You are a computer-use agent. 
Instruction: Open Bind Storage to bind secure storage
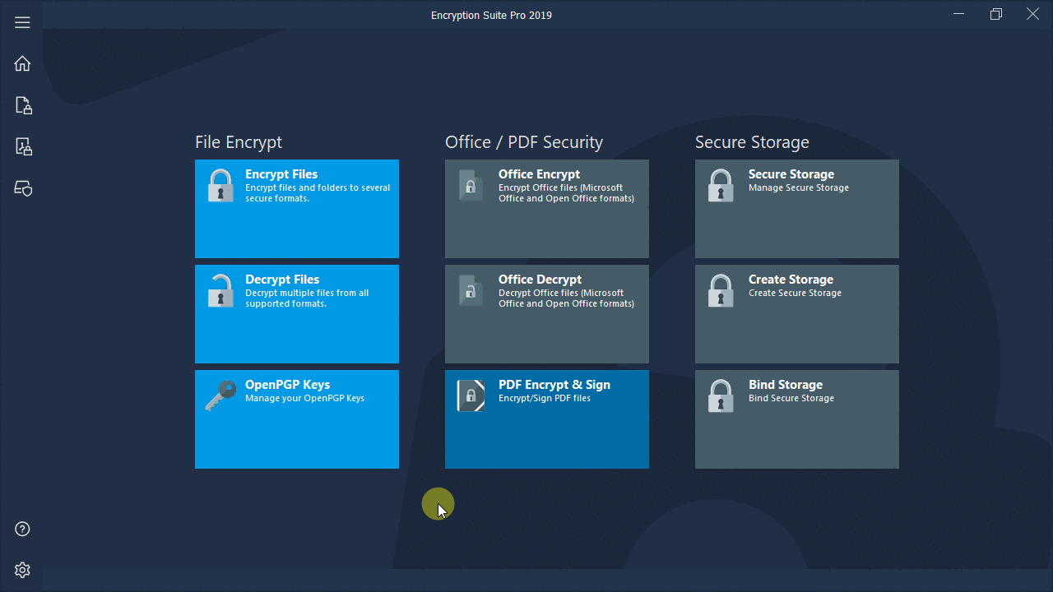796,419
